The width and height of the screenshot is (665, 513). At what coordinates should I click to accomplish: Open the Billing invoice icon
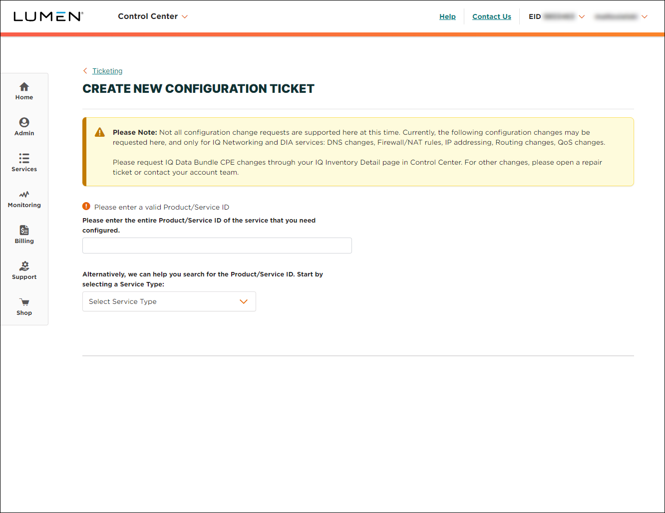point(24,230)
